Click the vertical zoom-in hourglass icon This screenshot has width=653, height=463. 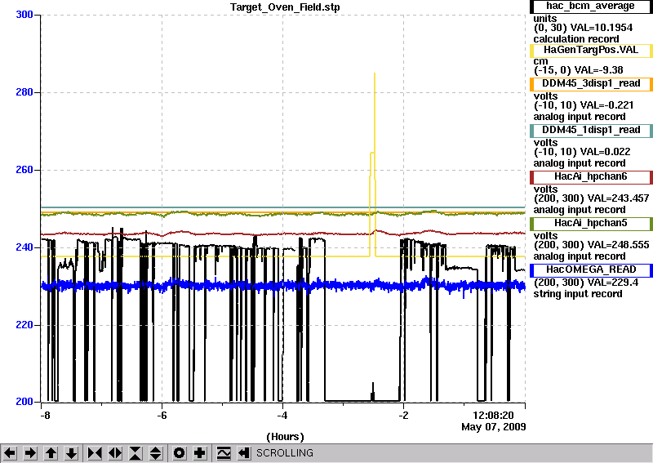(135, 453)
